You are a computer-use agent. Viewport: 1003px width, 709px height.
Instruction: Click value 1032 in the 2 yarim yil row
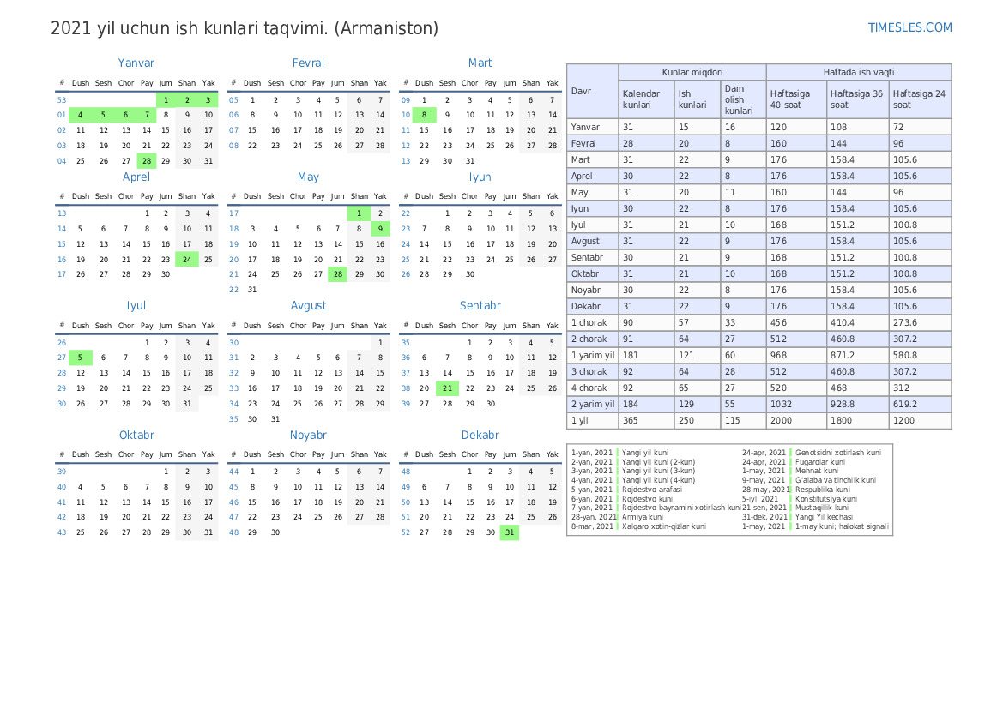coord(781,405)
